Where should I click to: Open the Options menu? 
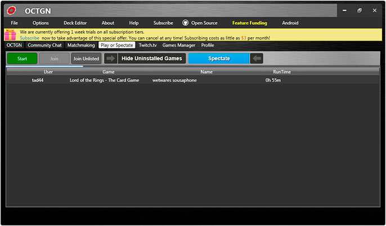coord(41,23)
